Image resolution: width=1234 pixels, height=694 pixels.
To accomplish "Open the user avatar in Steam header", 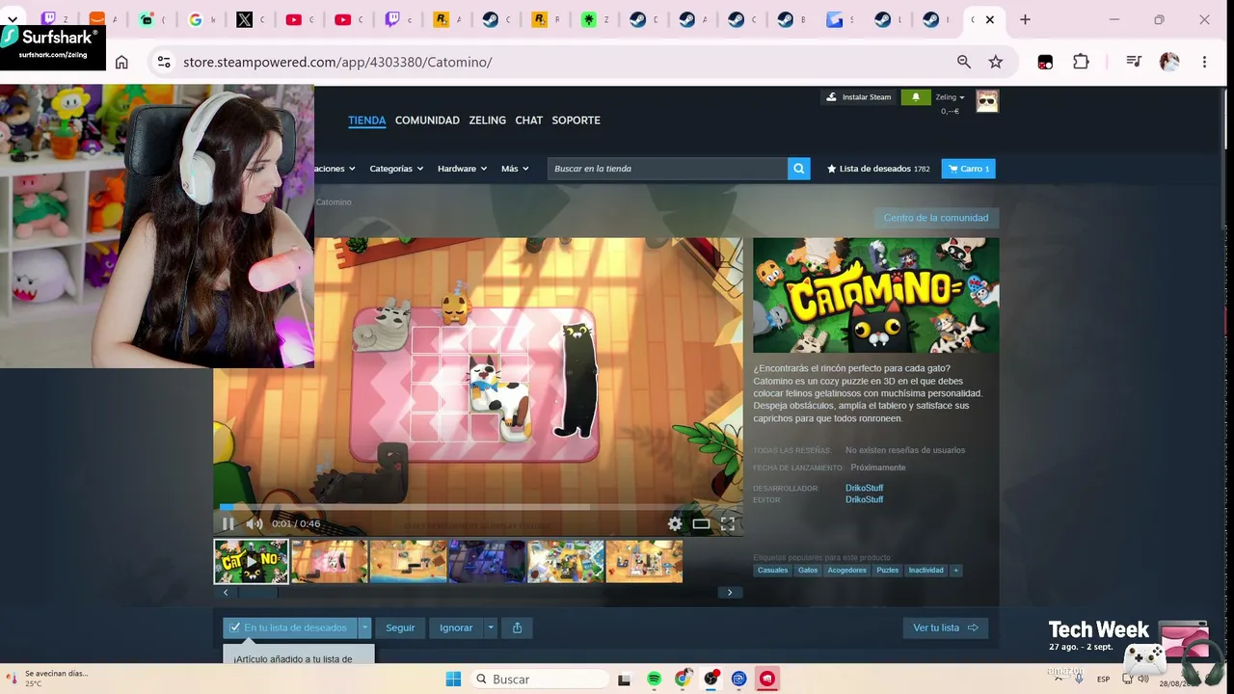I will [x=987, y=100].
